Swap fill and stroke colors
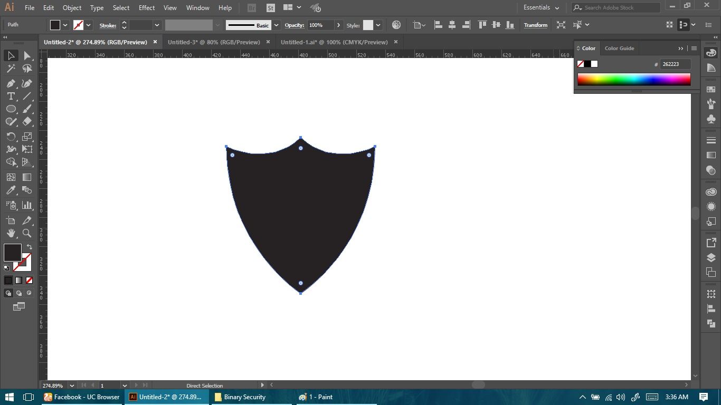 coord(30,247)
